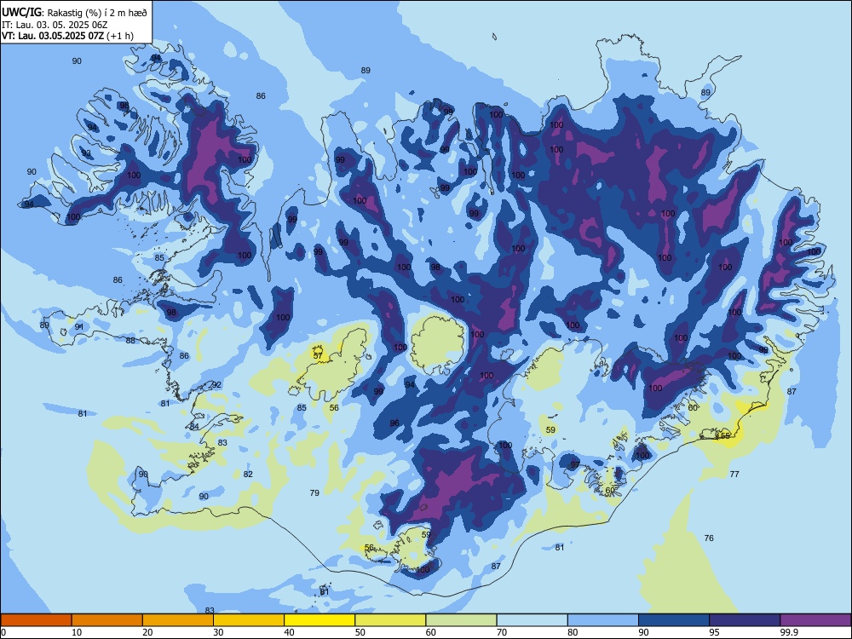Click the legend tick label 30
Image resolution: width=852 pixels, height=639 pixels.
218,632
